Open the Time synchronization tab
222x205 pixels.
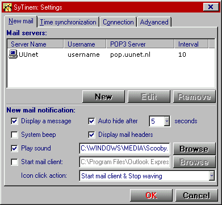(x=68, y=22)
